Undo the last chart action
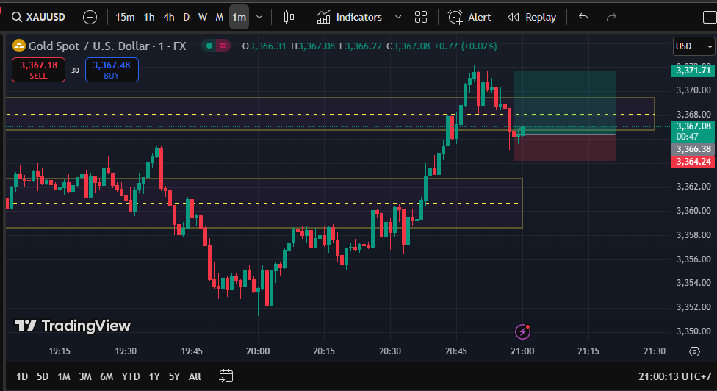Viewport: 717px width, 391px height. [x=583, y=18]
